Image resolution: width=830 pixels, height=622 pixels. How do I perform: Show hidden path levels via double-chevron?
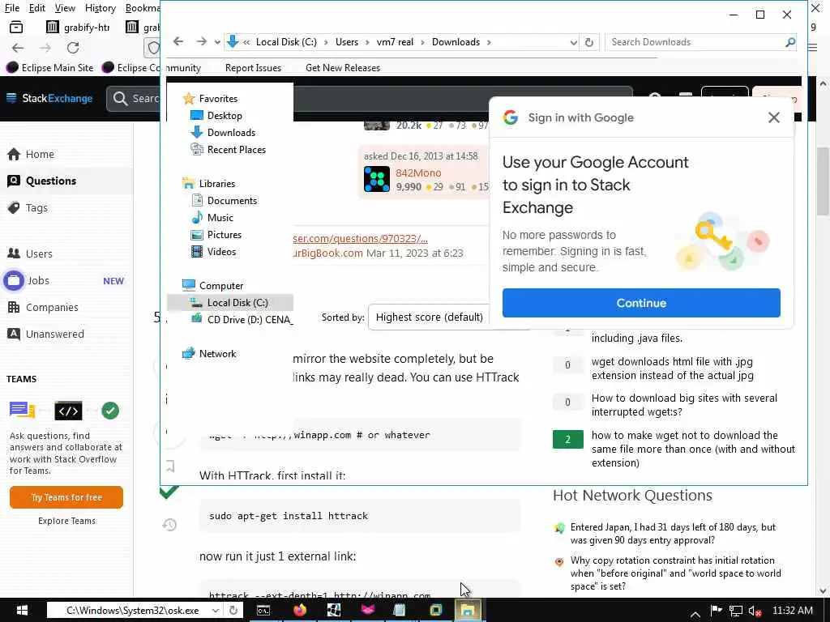[x=246, y=42]
